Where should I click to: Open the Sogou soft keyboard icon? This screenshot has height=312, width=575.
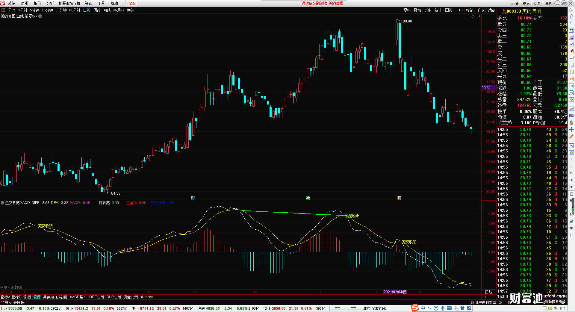tap(449, 308)
